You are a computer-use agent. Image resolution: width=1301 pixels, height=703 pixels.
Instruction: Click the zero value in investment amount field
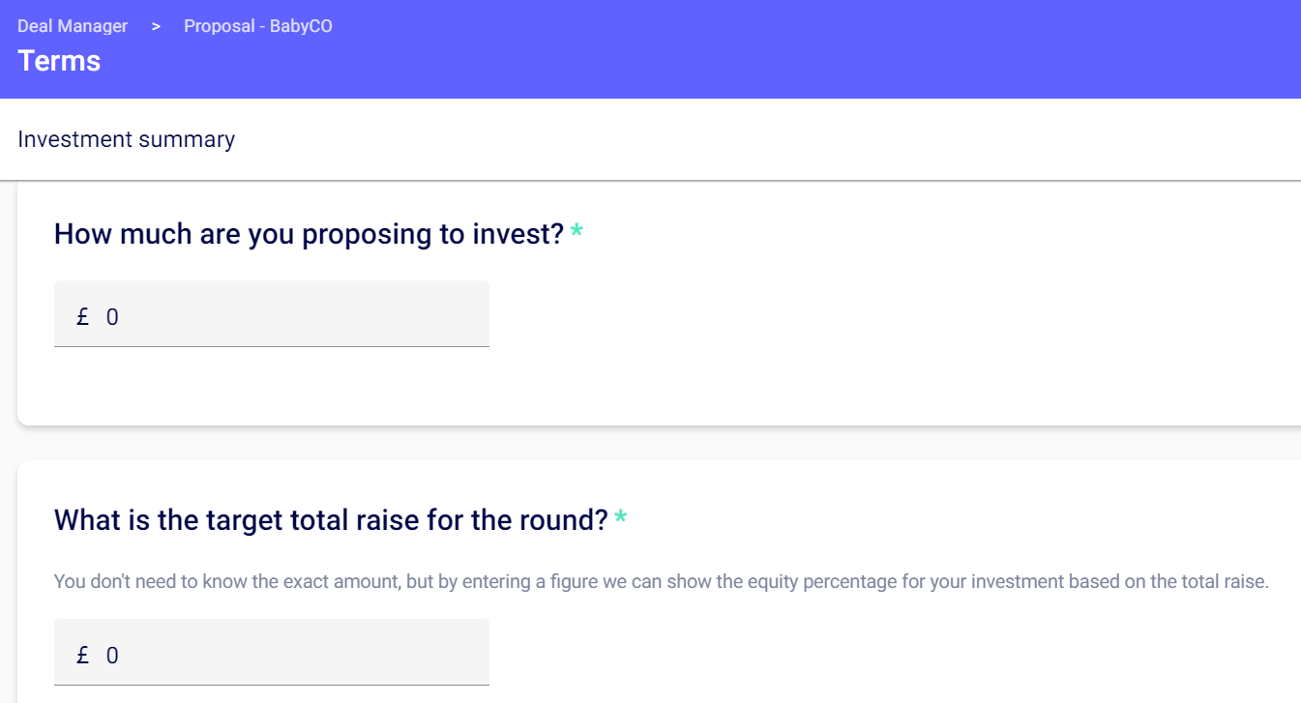(112, 316)
